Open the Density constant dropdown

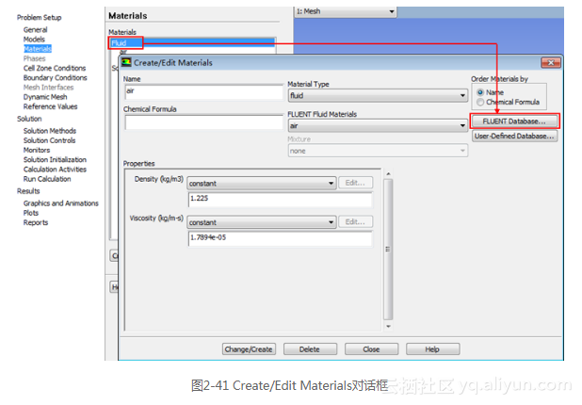pos(261,184)
